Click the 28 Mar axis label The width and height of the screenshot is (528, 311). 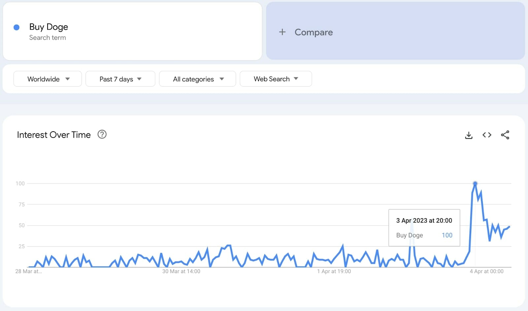(28, 272)
